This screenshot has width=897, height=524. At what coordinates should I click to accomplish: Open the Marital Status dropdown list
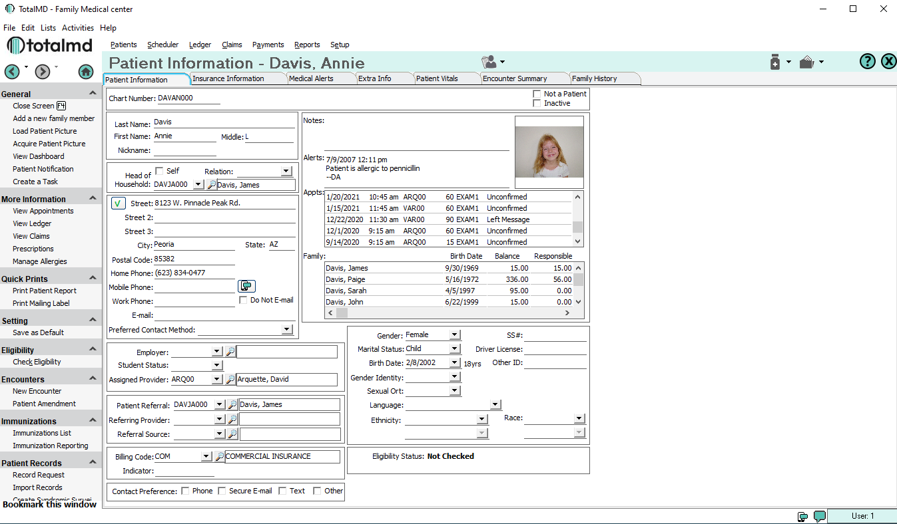point(455,348)
